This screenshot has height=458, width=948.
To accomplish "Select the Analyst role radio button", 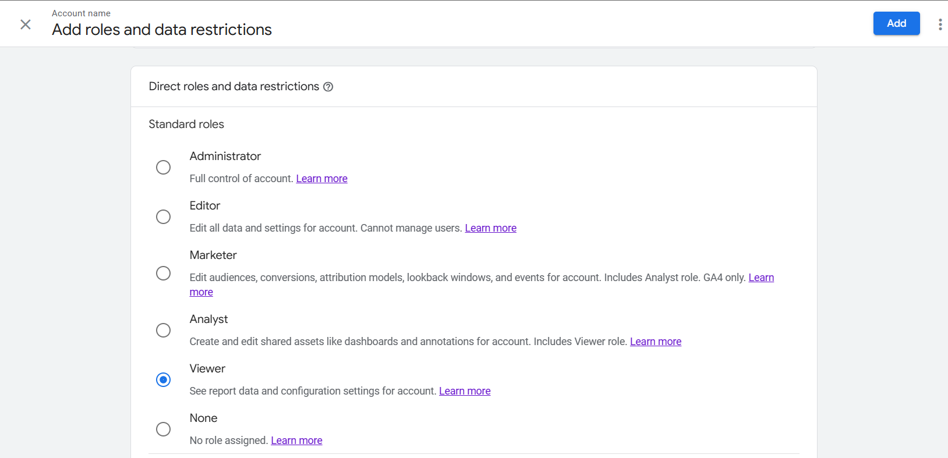I will point(164,331).
